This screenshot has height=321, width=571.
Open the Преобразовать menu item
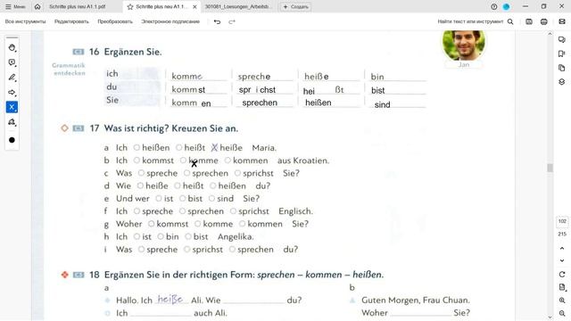[115, 21]
